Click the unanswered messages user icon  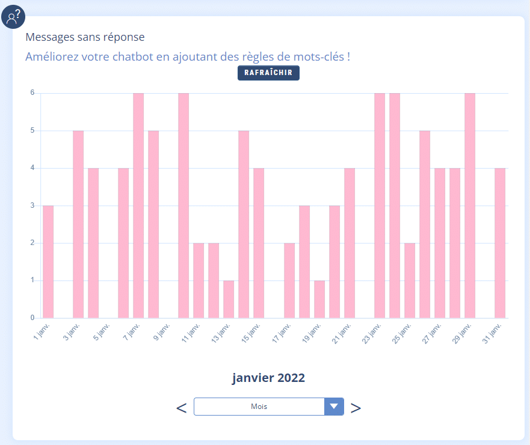click(13, 17)
